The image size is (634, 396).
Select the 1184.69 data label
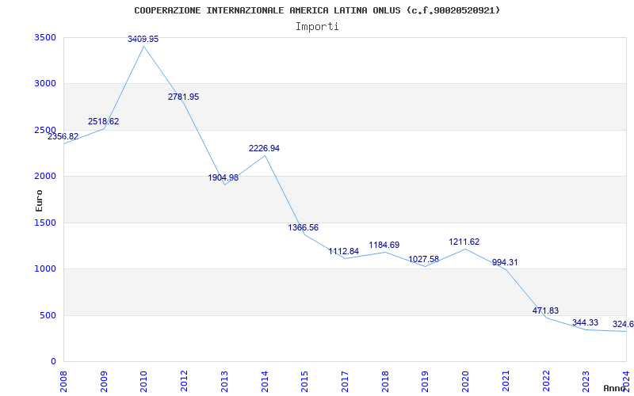(x=384, y=245)
